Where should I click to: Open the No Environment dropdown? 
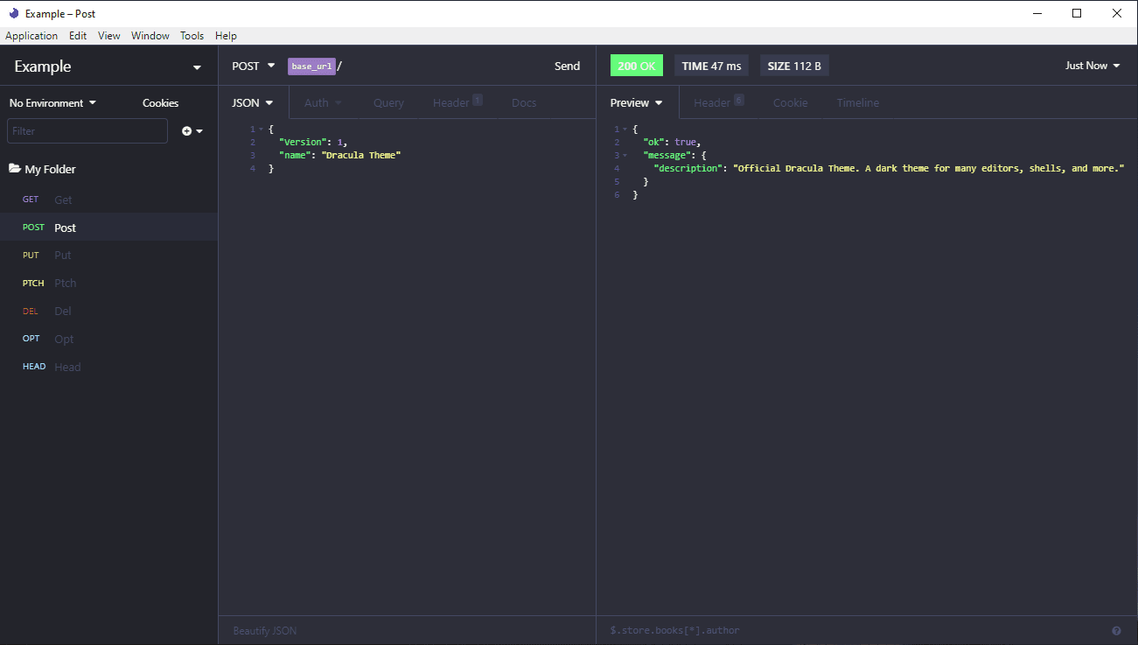[x=51, y=102]
